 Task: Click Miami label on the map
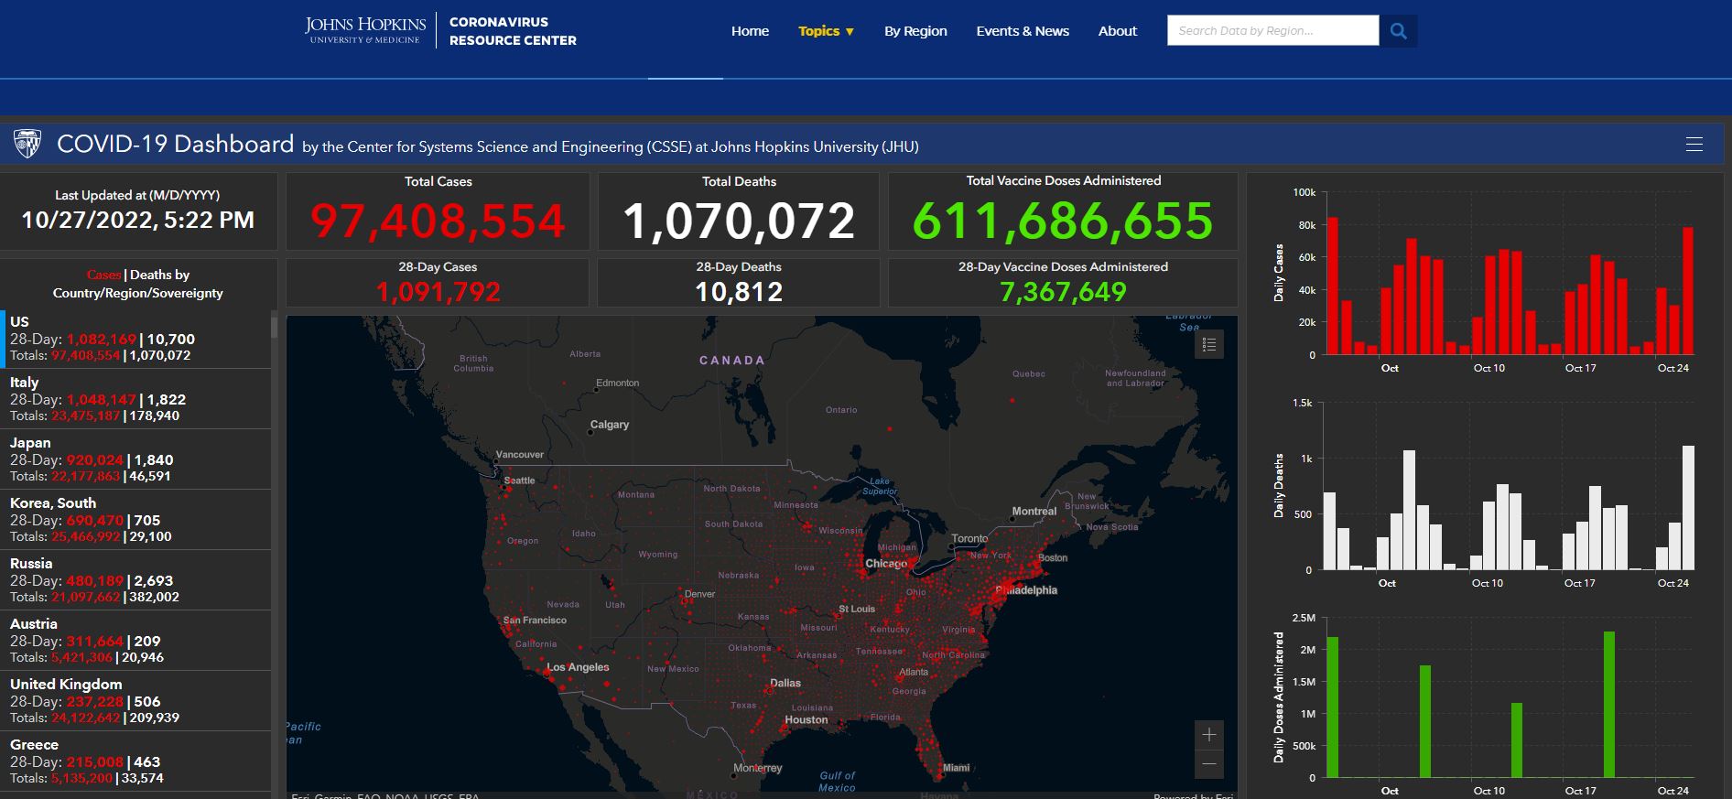coord(956,768)
